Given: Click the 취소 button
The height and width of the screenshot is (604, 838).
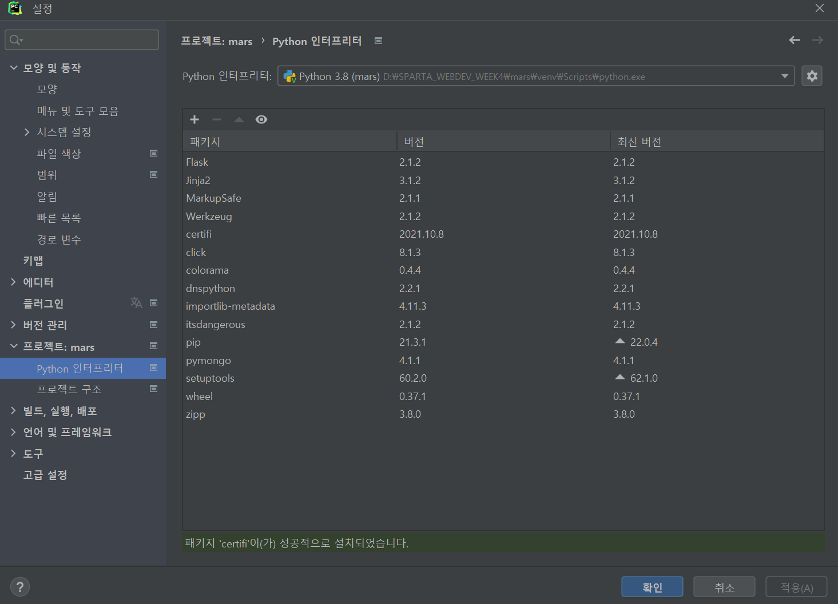Looking at the screenshot, I should 724,587.
